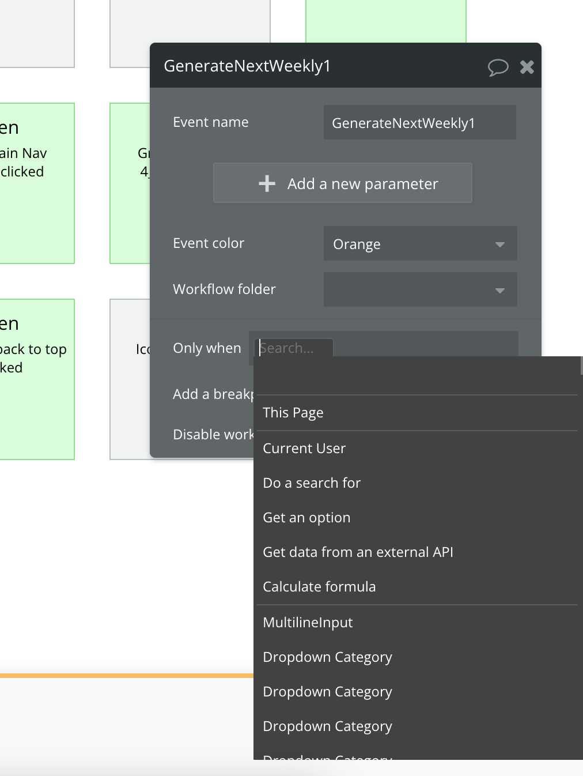Click Add a new parameter button

[x=343, y=183]
